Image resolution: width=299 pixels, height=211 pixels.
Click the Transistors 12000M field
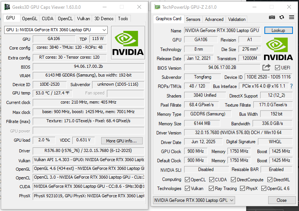(250, 58)
